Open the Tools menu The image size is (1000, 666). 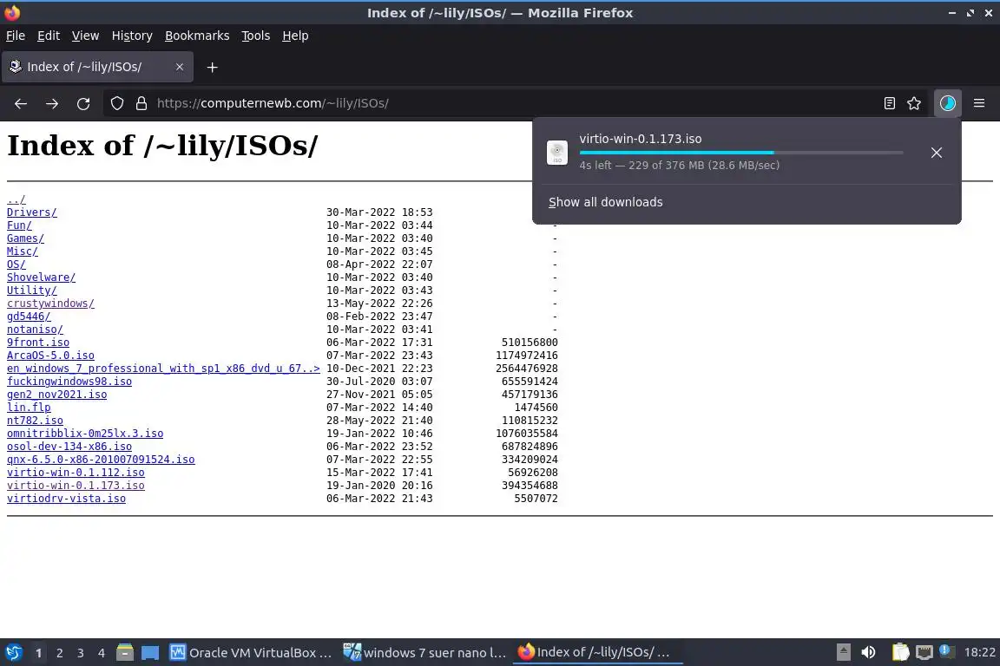(256, 36)
